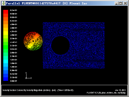Pick the red top band of colormap
Viewport: 129px width, 97px height.
6,12
